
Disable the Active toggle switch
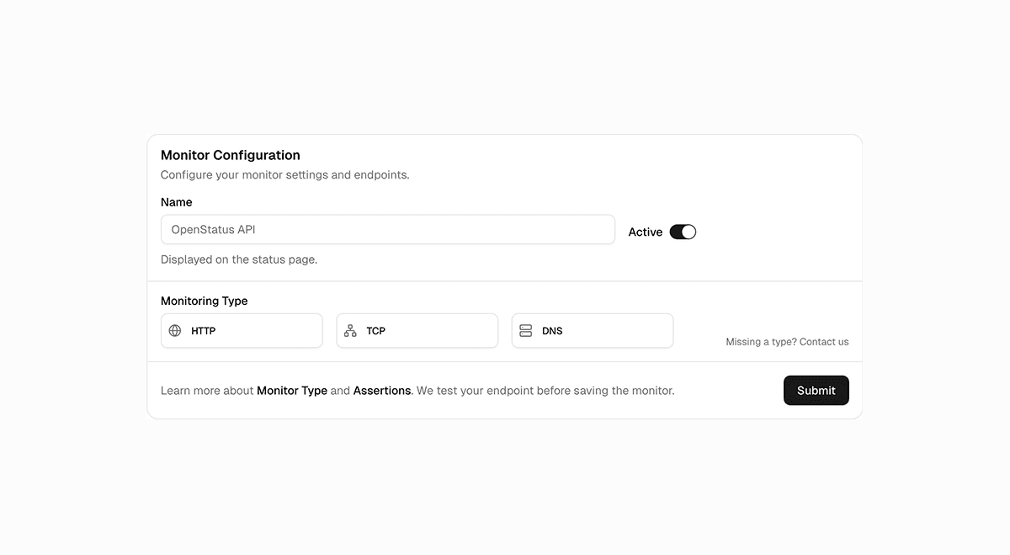click(683, 232)
